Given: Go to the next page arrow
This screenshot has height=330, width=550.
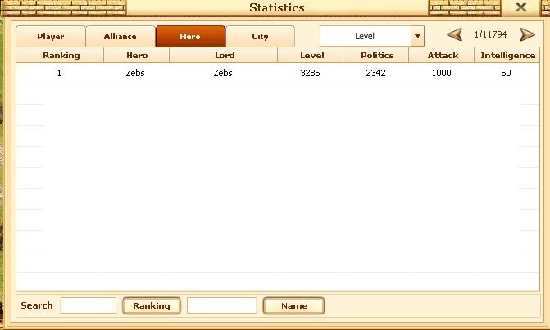Looking at the screenshot, I should coord(528,35).
